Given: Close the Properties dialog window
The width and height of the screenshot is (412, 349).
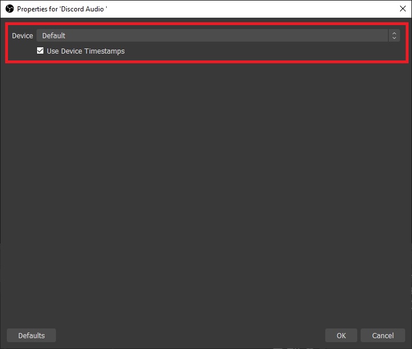Looking at the screenshot, I should 402,9.
